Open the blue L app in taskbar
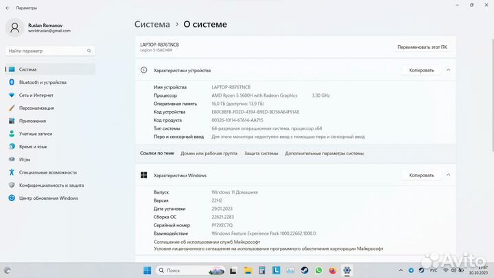 click(x=277, y=270)
